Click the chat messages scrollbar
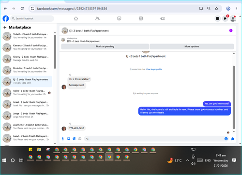This screenshot has height=175, width=242. 234,97
